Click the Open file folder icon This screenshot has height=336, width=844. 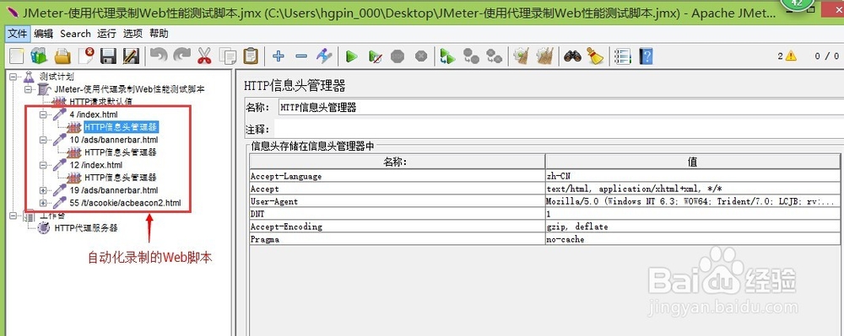pyautogui.click(x=62, y=56)
